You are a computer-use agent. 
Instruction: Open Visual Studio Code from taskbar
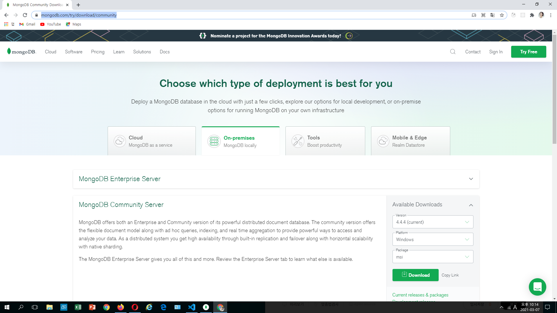192,307
